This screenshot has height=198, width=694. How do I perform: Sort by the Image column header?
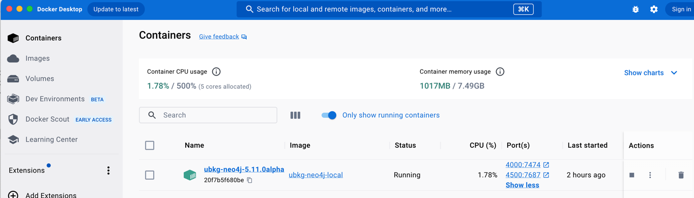300,146
